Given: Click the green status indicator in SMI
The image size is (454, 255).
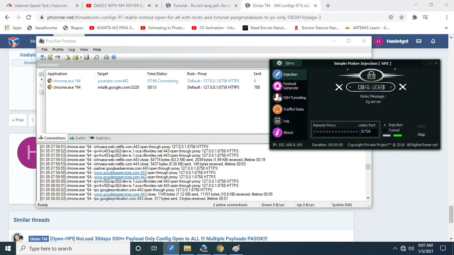Looking at the screenshot, I should (x=397, y=135).
